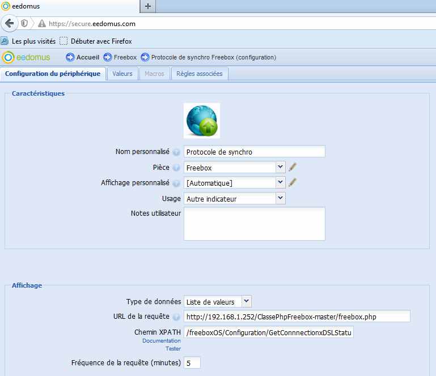Open the Règles associées tab

(x=200, y=74)
